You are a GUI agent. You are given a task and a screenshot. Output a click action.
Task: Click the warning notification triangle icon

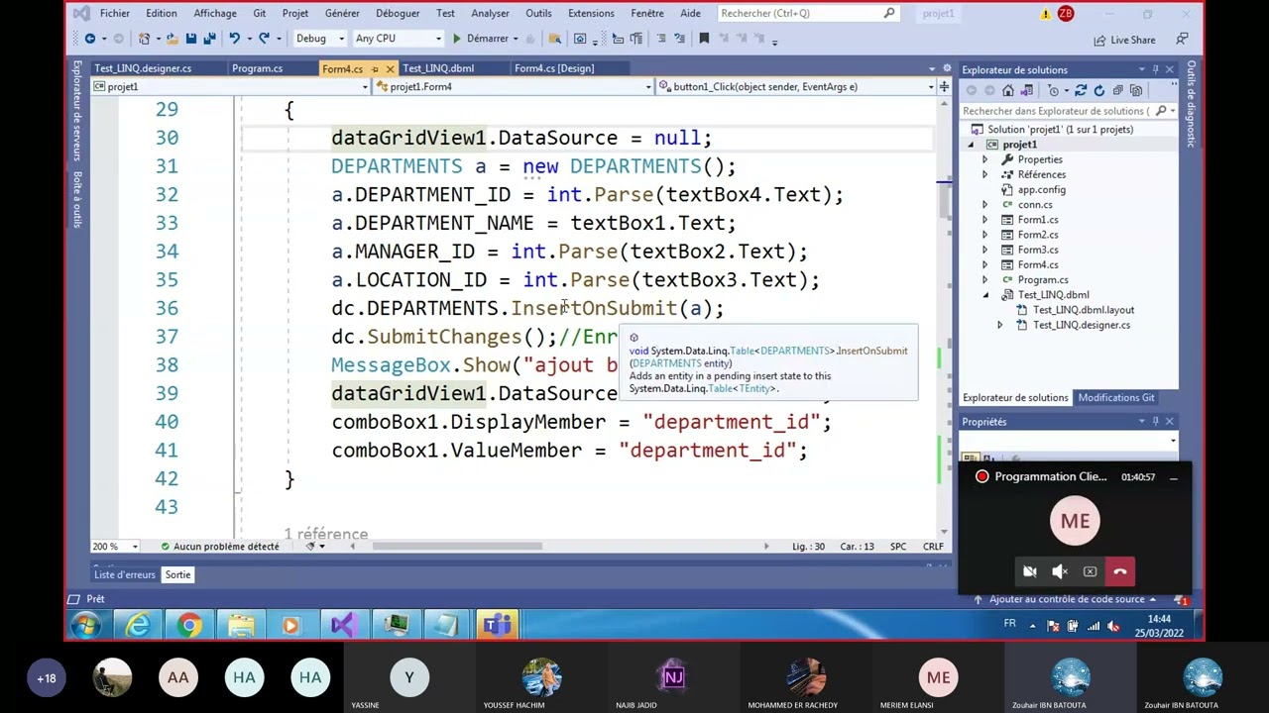pyautogui.click(x=1045, y=14)
